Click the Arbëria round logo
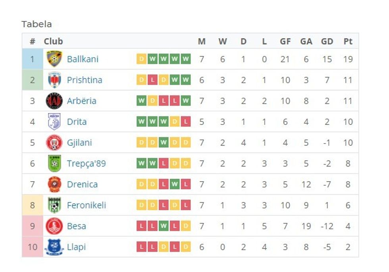Image resolution: width=389 pixels, height=272 pixels. pyautogui.click(x=54, y=101)
